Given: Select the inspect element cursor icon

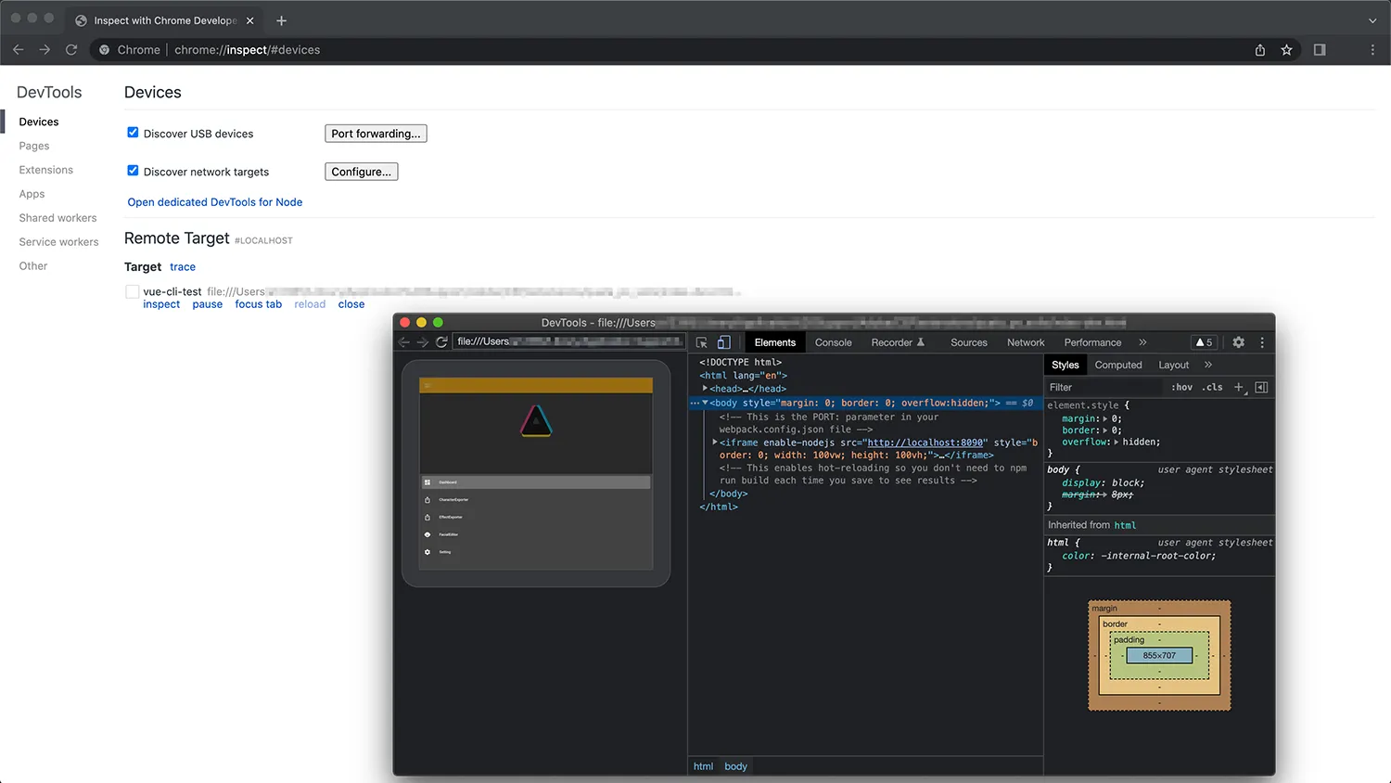Looking at the screenshot, I should [x=701, y=342].
